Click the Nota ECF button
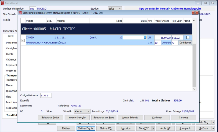Image resolution: width=218 pixels, height=132 pixels. (144, 128)
